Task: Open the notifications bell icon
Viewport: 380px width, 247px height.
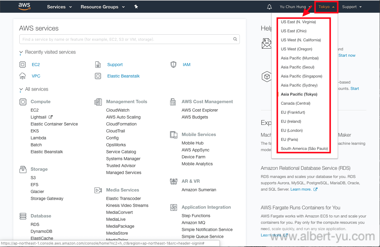Action: tap(269, 7)
